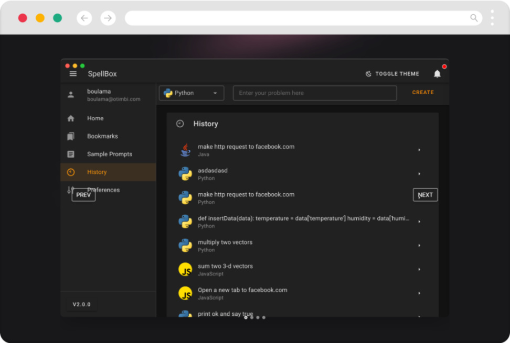Expand multiply two vectors entry arrow
Viewport: 510px width, 343px height.
click(x=419, y=246)
